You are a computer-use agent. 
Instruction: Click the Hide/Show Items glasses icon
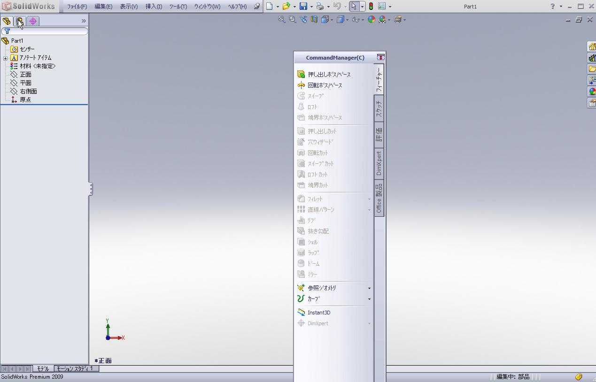(x=356, y=20)
